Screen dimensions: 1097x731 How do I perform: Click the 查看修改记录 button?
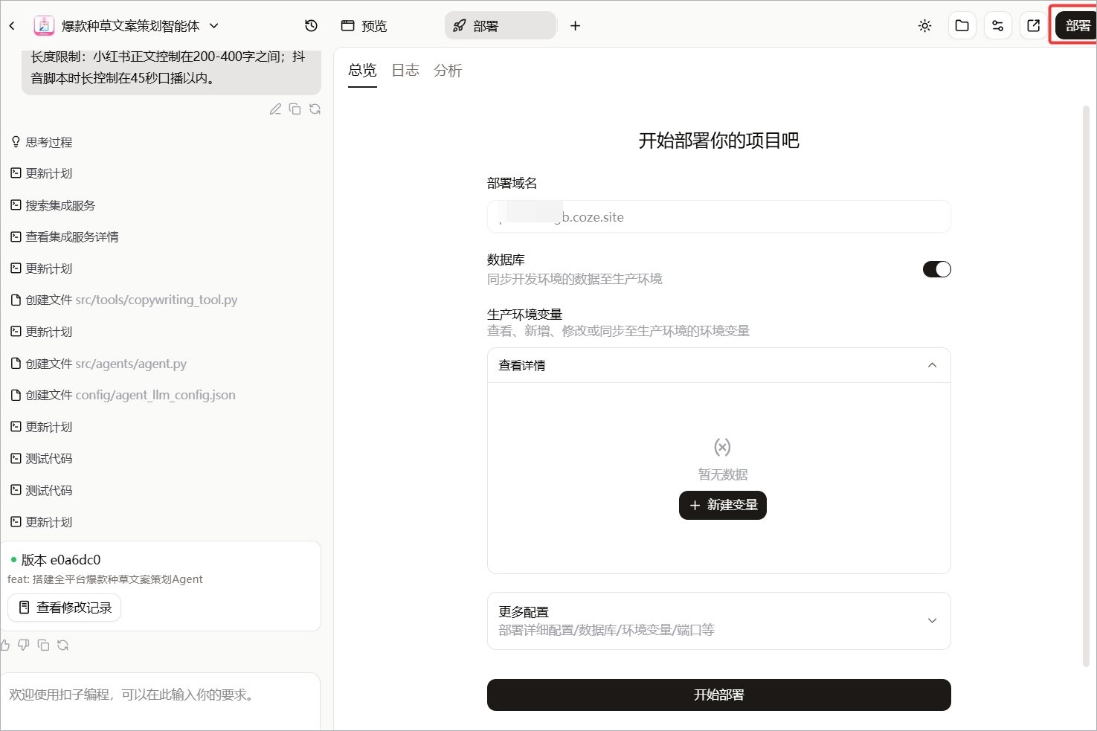64,608
